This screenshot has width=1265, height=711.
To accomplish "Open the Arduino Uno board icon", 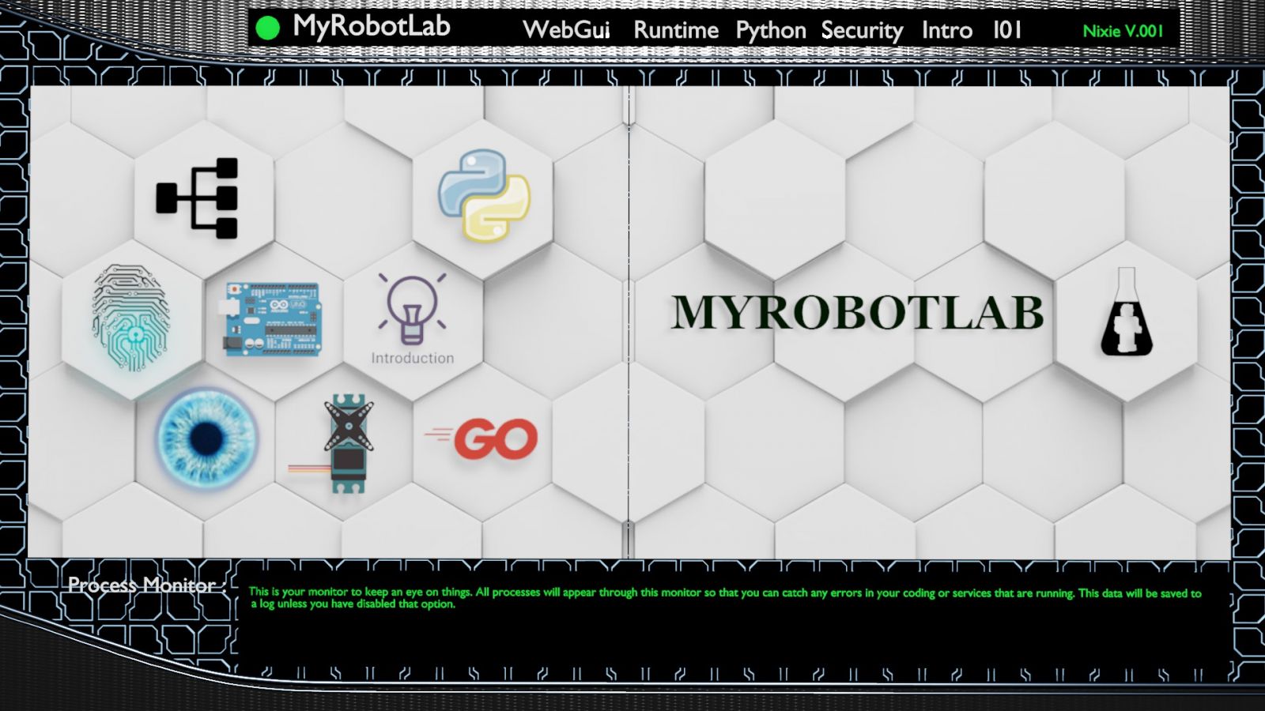I will pyautogui.click(x=272, y=318).
